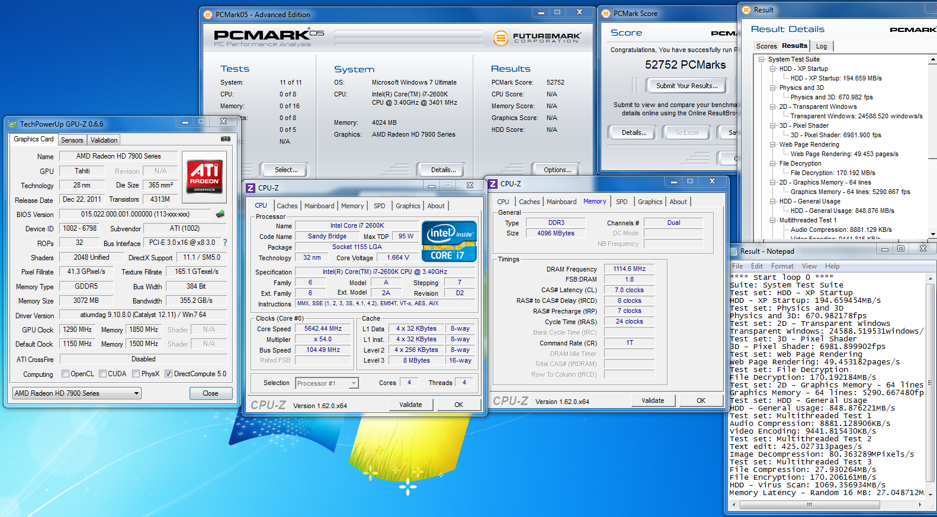Open the Caches tab in the CPU-Z window showing the CPU tab
The height and width of the screenshot is (517, 937).
[x=287, y=206]
